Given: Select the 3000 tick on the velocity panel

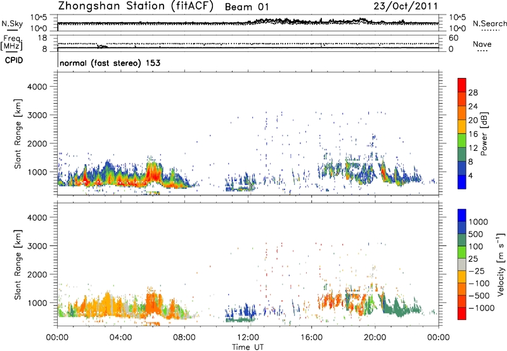Looking at the screenshot, I should point(37,246).
